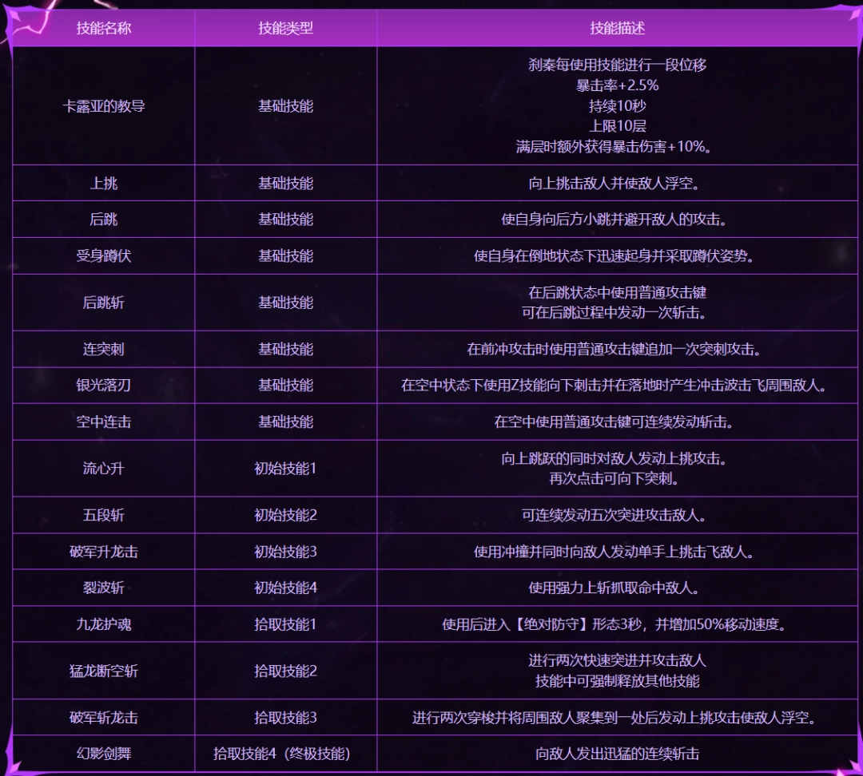The image size is (863, 776).
Task: Click the 银光落刃 skill name
Action: coord(103,385)
